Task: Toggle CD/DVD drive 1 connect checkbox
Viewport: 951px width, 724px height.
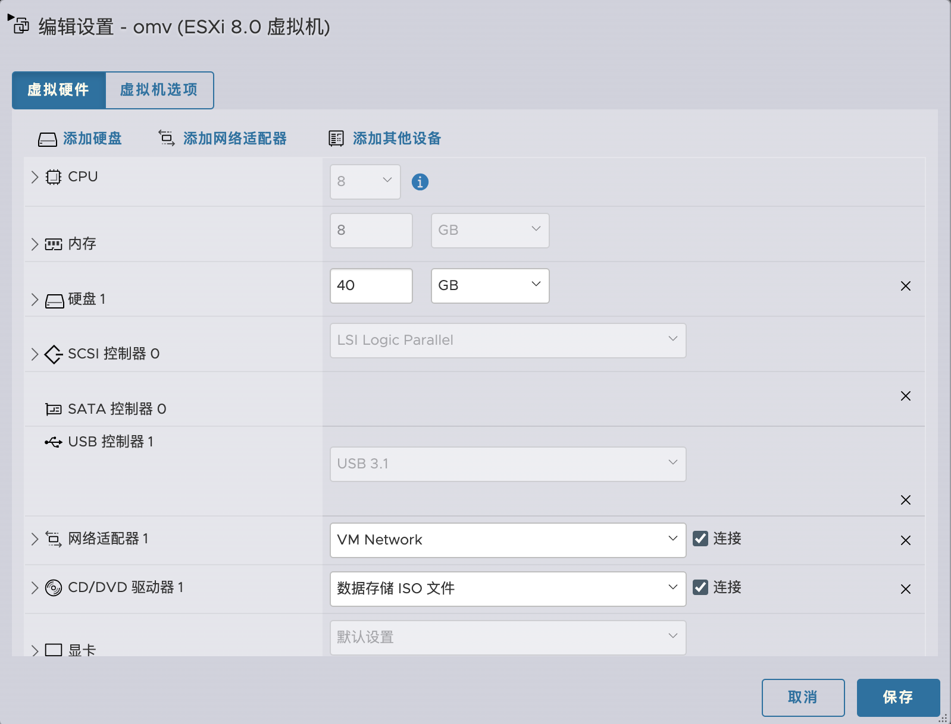Action: tap(700, 587)
